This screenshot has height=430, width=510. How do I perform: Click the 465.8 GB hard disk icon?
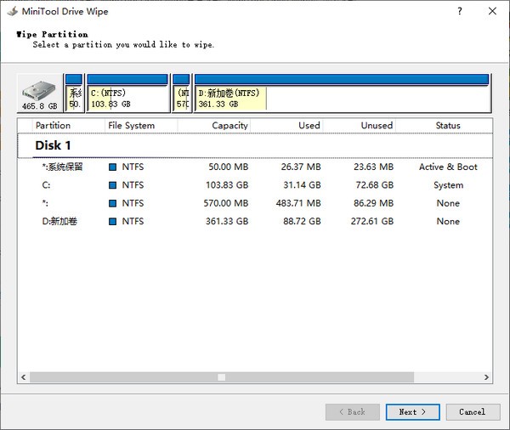(x=39, y=93)
